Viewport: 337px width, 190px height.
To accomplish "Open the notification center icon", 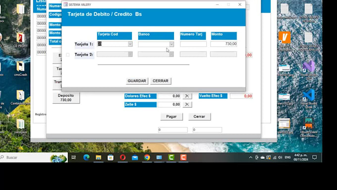I will point(314,158).
